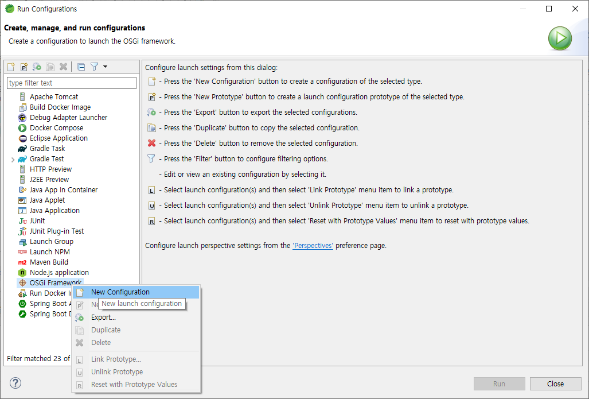Screen dimensions: 589x399
Task: Select the Java Applet icon
Action: coord(22,200)
